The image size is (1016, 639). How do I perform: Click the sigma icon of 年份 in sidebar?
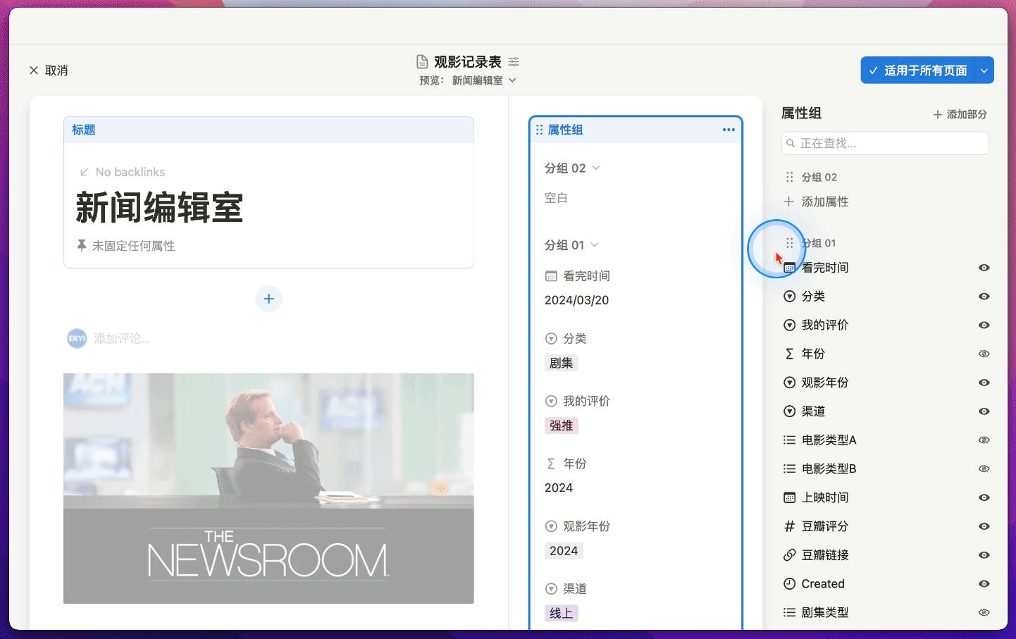click(790, 354)
